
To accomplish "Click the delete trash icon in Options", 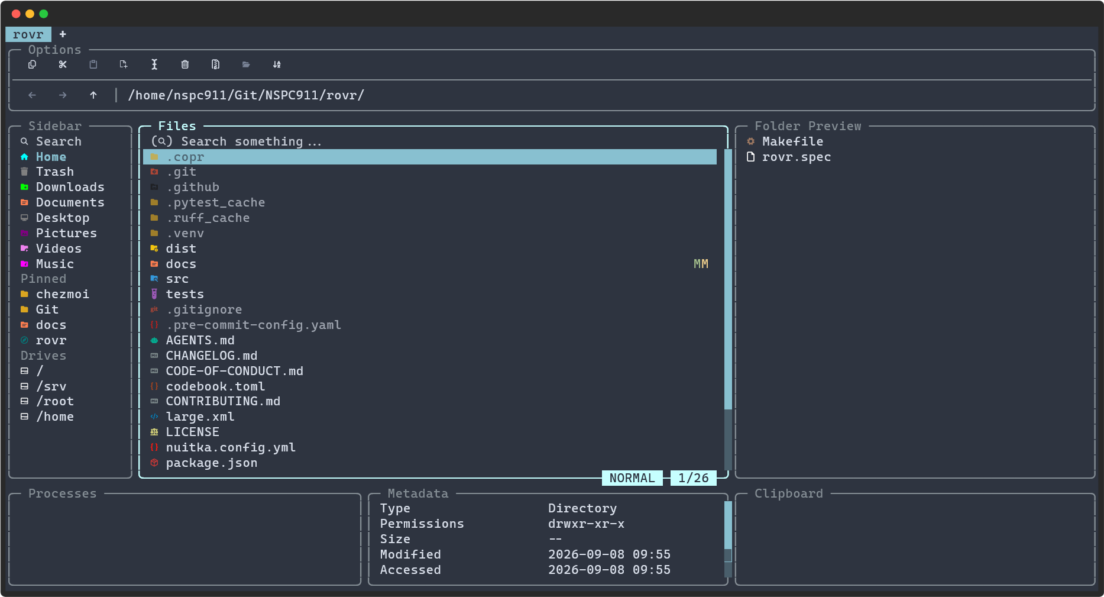I will (x=185, y=64).
